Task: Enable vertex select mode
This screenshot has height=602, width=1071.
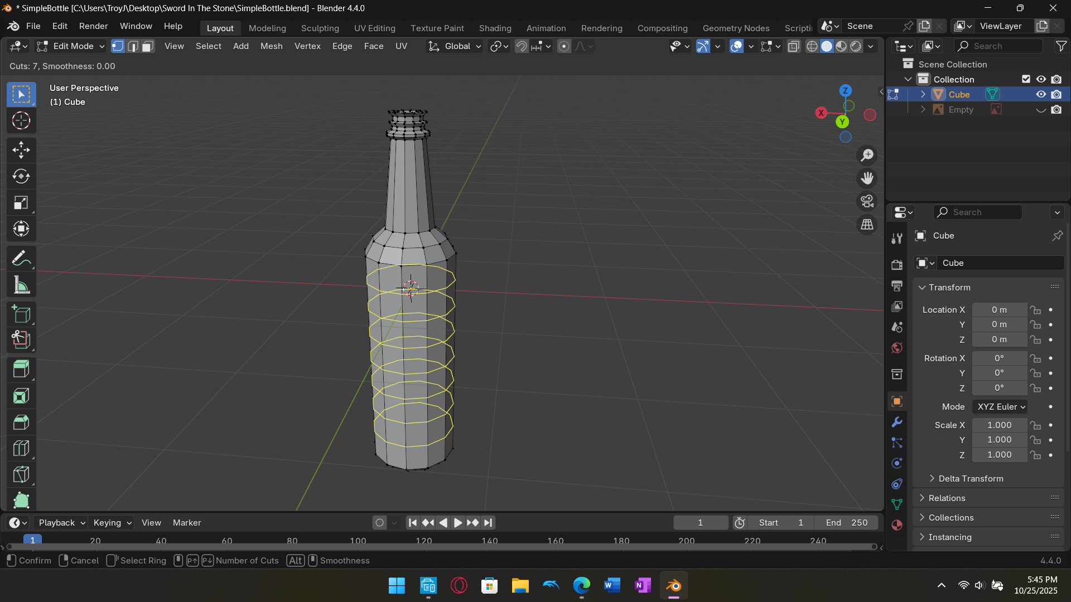Action: 118,46
